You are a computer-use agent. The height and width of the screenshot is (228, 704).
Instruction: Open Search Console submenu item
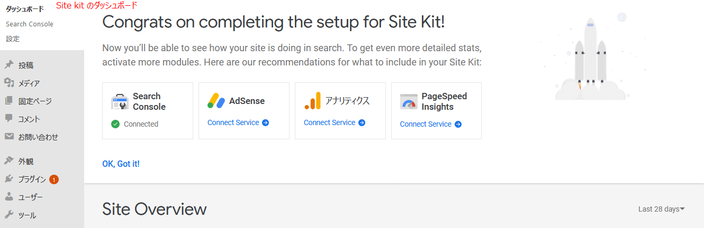(x=30, y=24)
